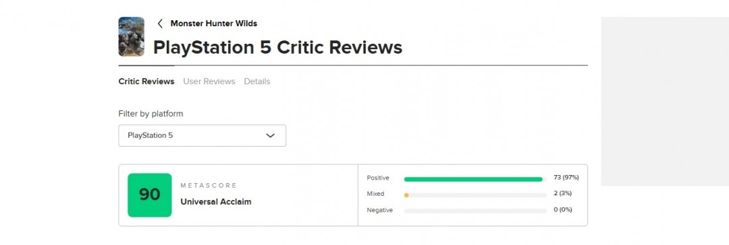
Task: Select the Mixed reviews label
Action: [x=376, y=194]
